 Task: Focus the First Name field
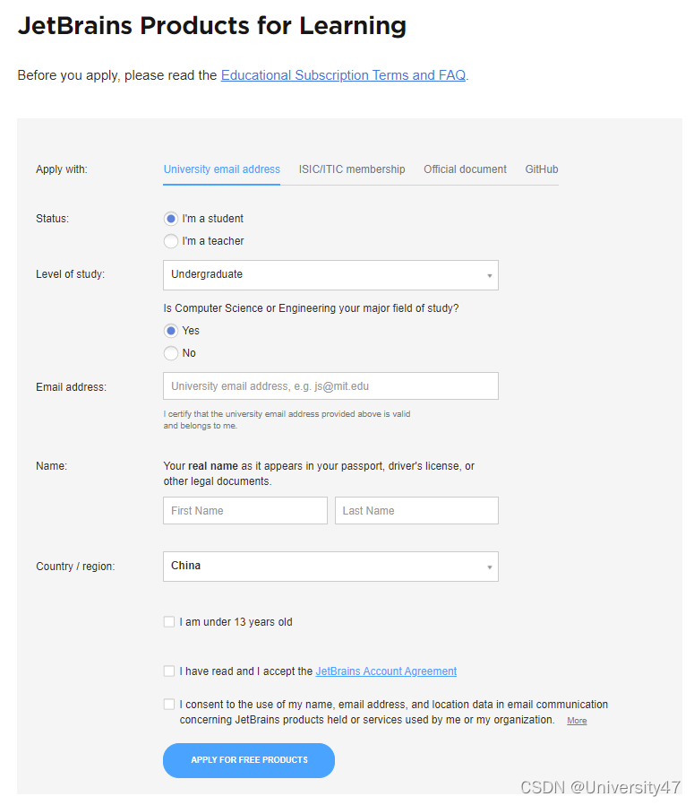pos(245,510)
